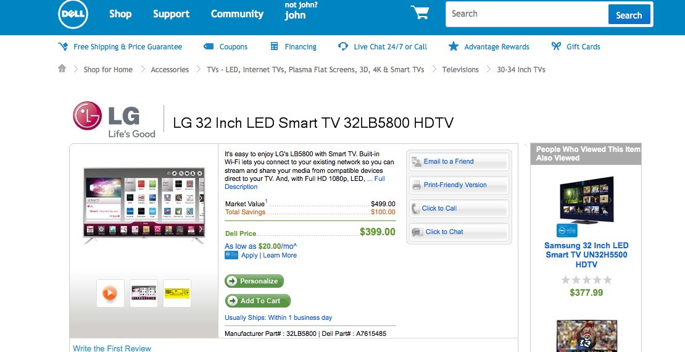
Task: Click the Free Shipping truck icon
Action: click(63, 46)
